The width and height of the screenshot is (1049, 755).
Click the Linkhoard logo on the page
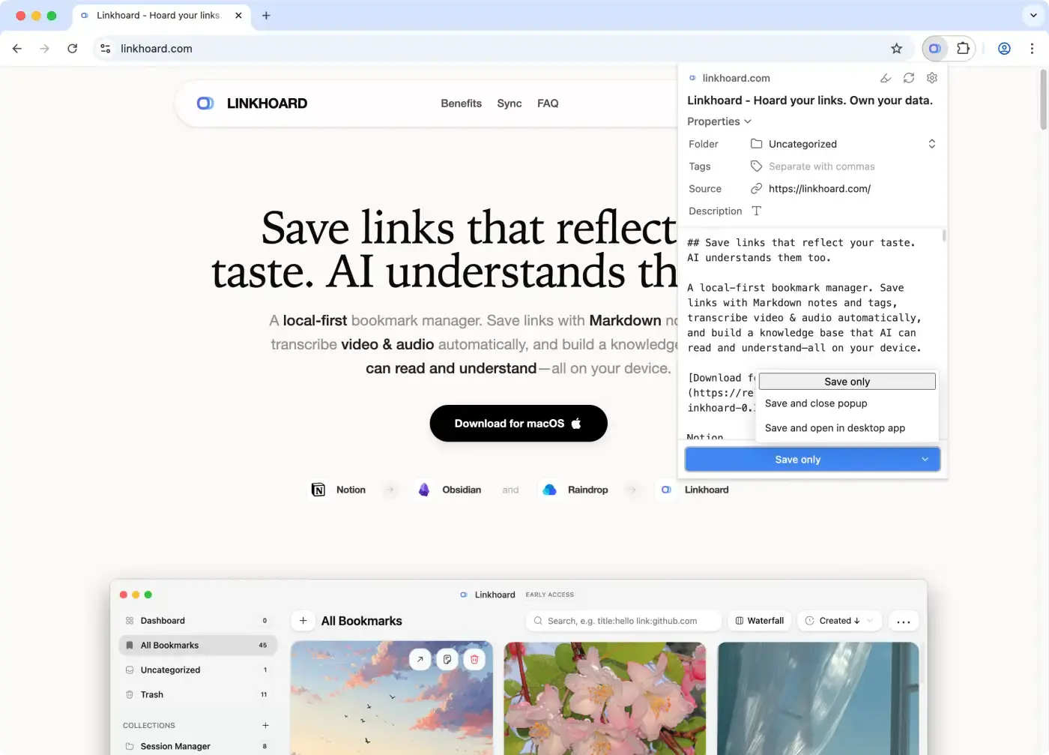pyautogui.click(x=205, y=103)
